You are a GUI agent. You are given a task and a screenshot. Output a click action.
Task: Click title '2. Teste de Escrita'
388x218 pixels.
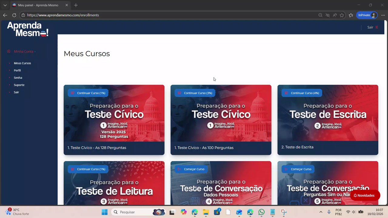click(x=297, y=147)
